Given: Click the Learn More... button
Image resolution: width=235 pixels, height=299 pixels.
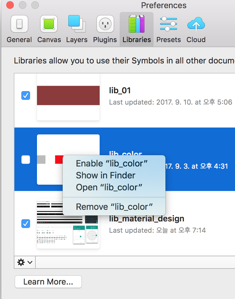Looking at the screenshot, I should (x=48, y=282).
